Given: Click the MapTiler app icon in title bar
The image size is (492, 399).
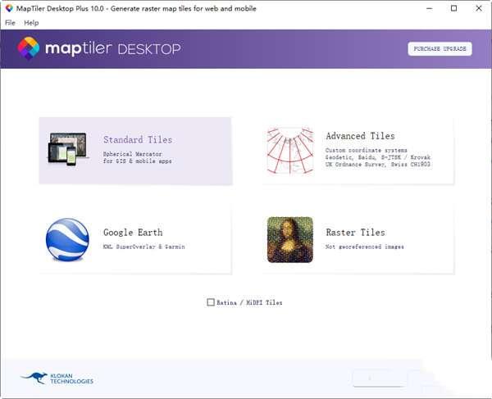Looking at the screenshot, I should coord(9,8).
